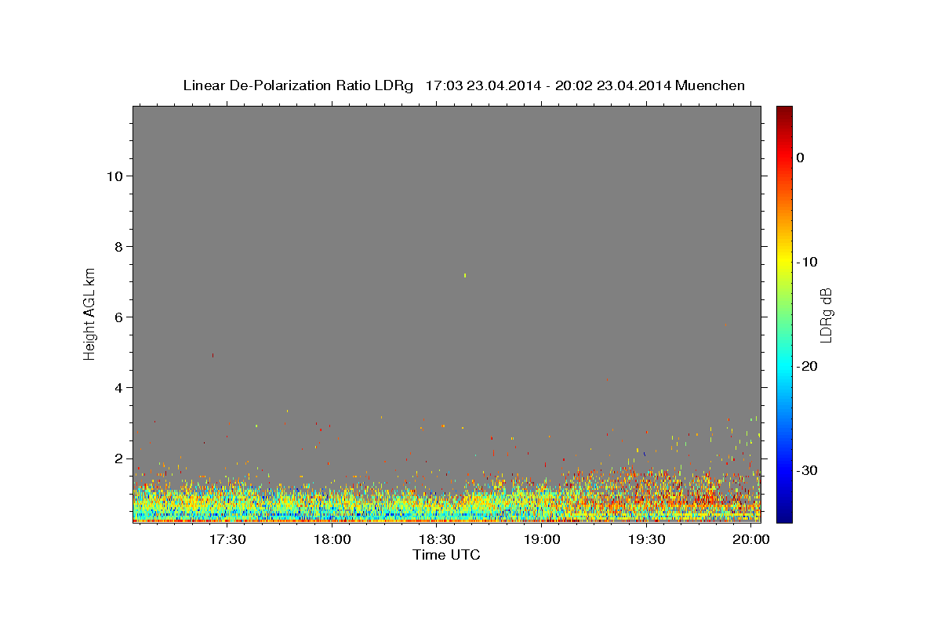Click the 'LDRg dB' colorbar label
The image size is (941, 627).
[x=826, y=315]
